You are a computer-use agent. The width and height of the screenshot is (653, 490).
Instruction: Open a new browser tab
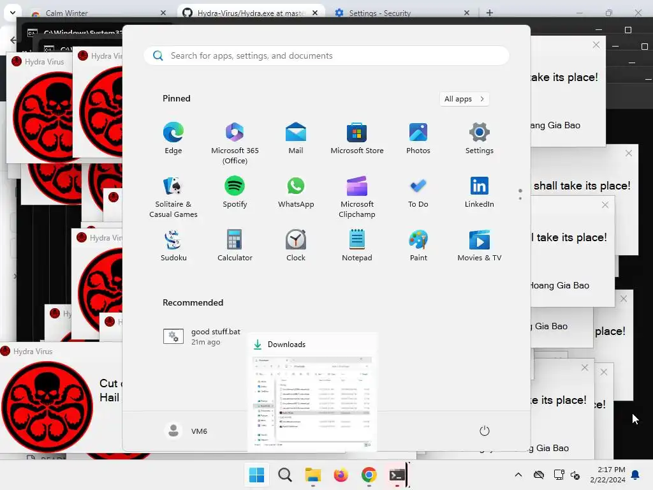[x=490, y=13]
